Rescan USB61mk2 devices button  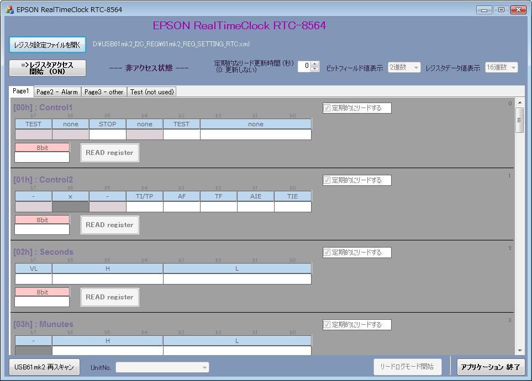tap(44, 367)
